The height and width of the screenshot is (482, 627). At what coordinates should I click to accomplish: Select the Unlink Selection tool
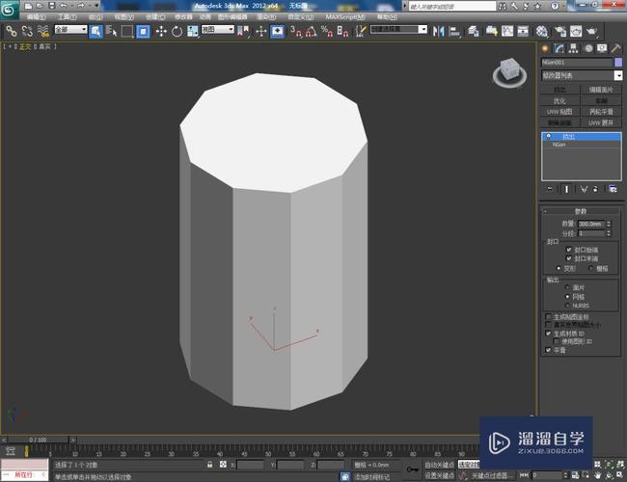[x=27, y=31]
